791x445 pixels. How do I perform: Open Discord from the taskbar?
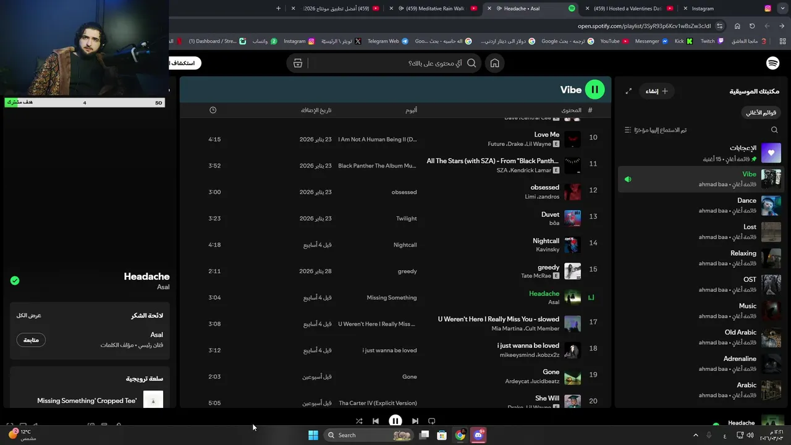[x=478, y=435]
